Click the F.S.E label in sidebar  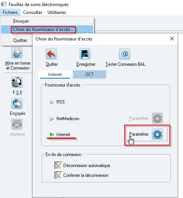(18, 93)
